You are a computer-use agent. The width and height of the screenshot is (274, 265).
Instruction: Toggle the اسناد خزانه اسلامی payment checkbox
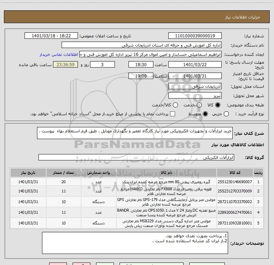(x=173, y=114)
